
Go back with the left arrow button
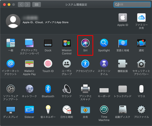pyautogui.click(x=21, y=5)
